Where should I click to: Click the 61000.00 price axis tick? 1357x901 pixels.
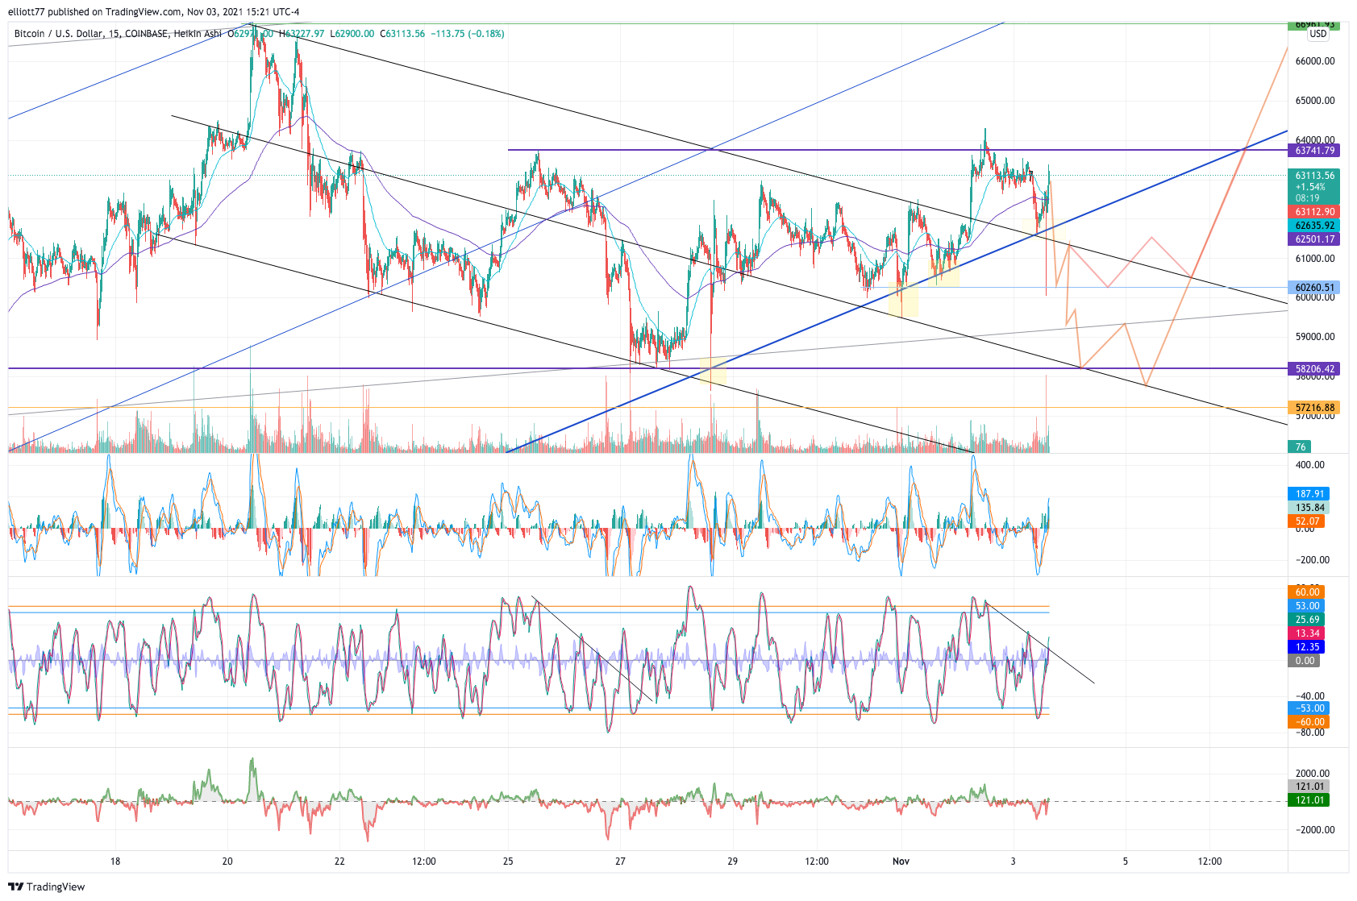1314,259
